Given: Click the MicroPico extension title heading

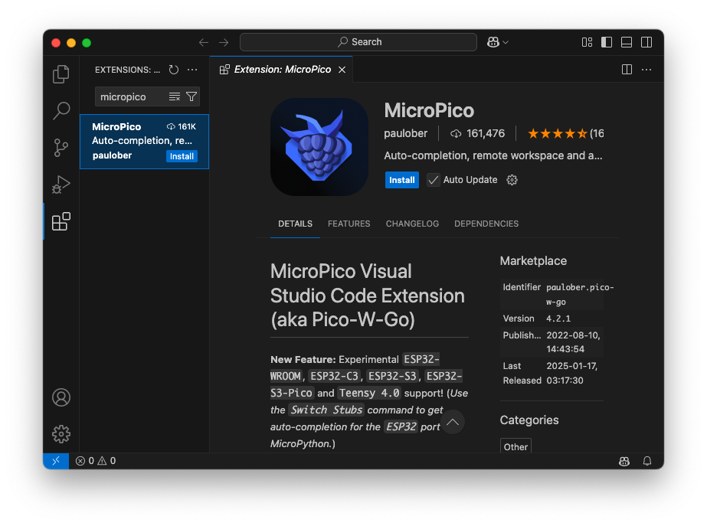Looking at the screenshot, I should point(429,110).
